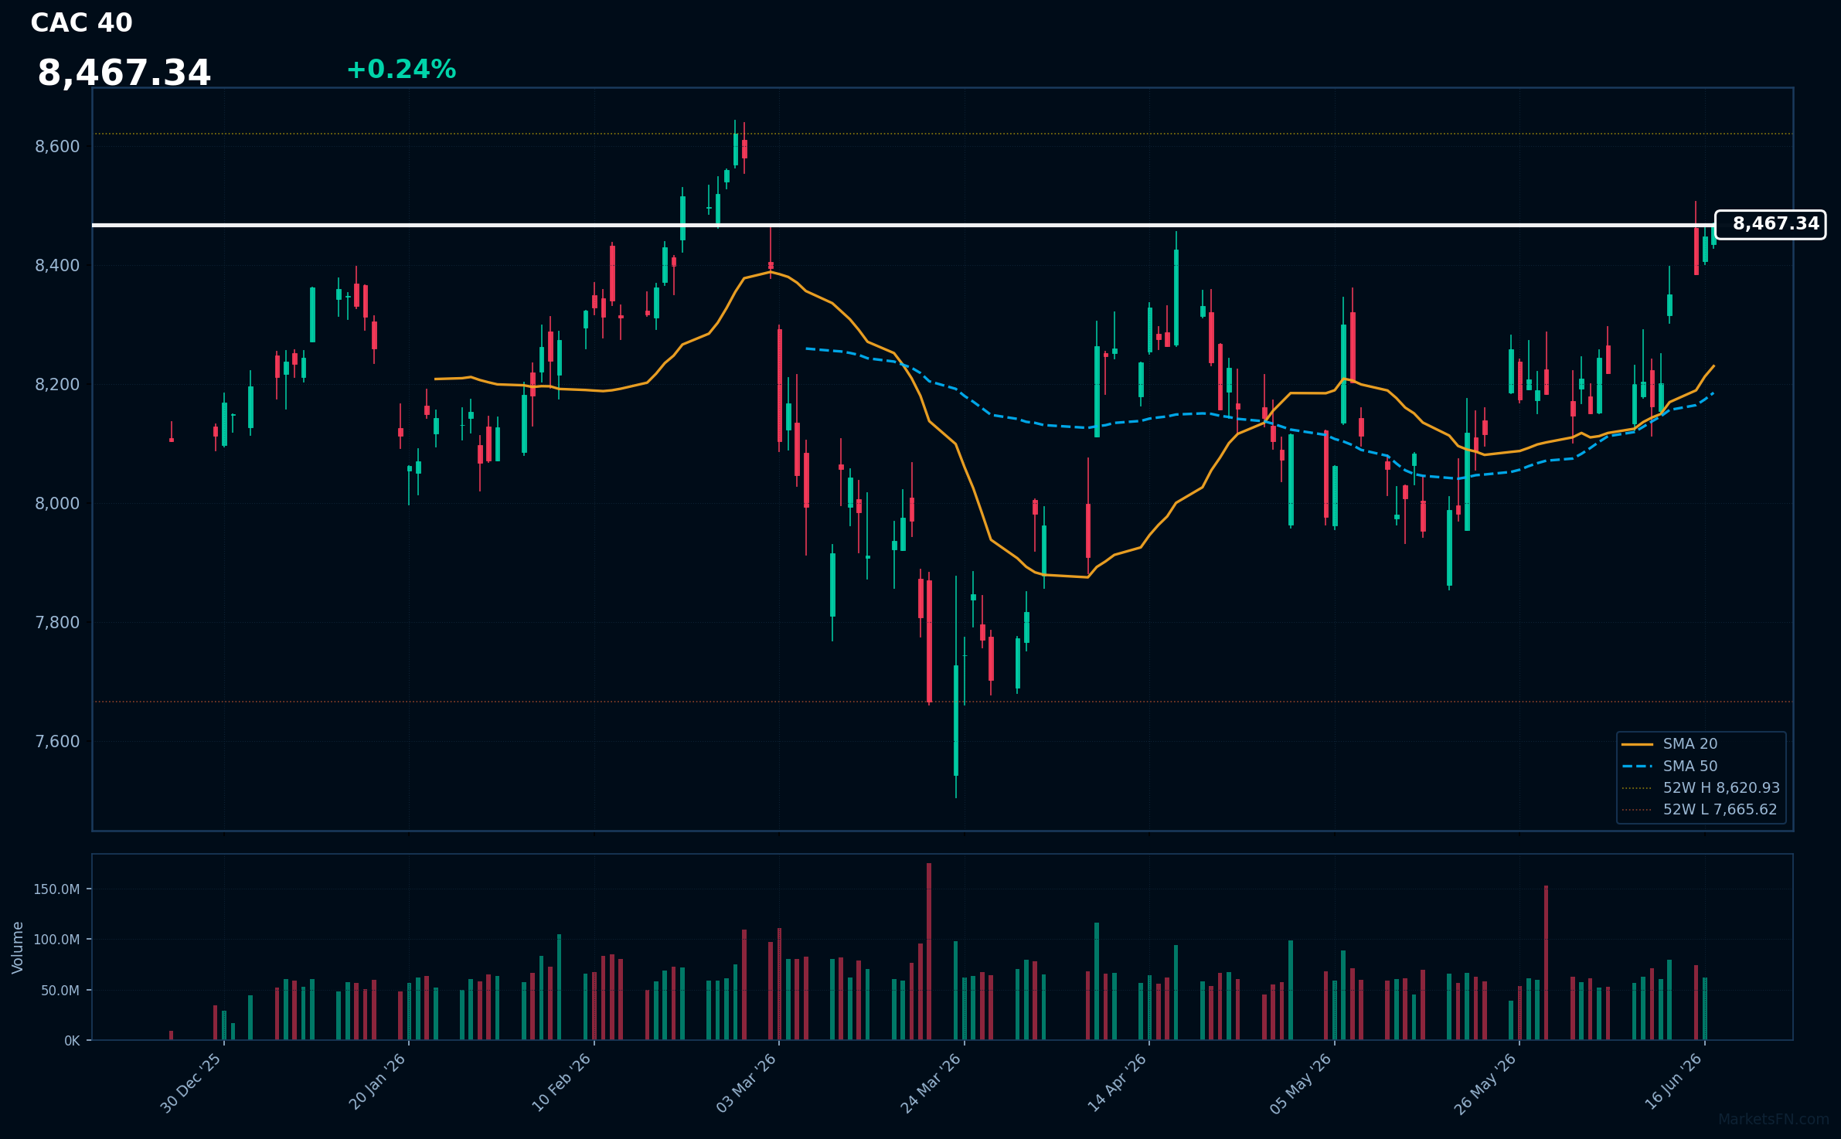The width and height of the screenshot is (1841, 1139).
Task: Click the 24 Mar '26 date label
Action: coord(931,1083)
